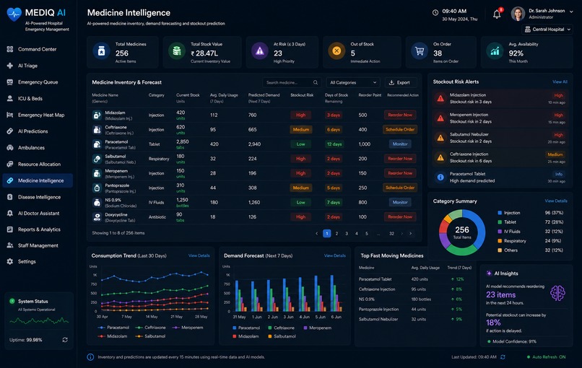582x368 pixels.
Task: Navigate to ICU & Beds
Action: (x=30, y=98)
